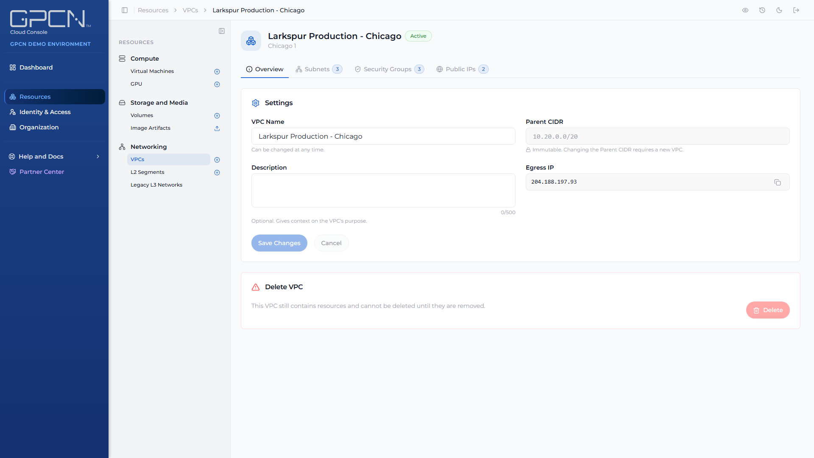Open the history clock icon in top bar
The height and width of the screenshot is (458, 814).
(x=762, y=10)
